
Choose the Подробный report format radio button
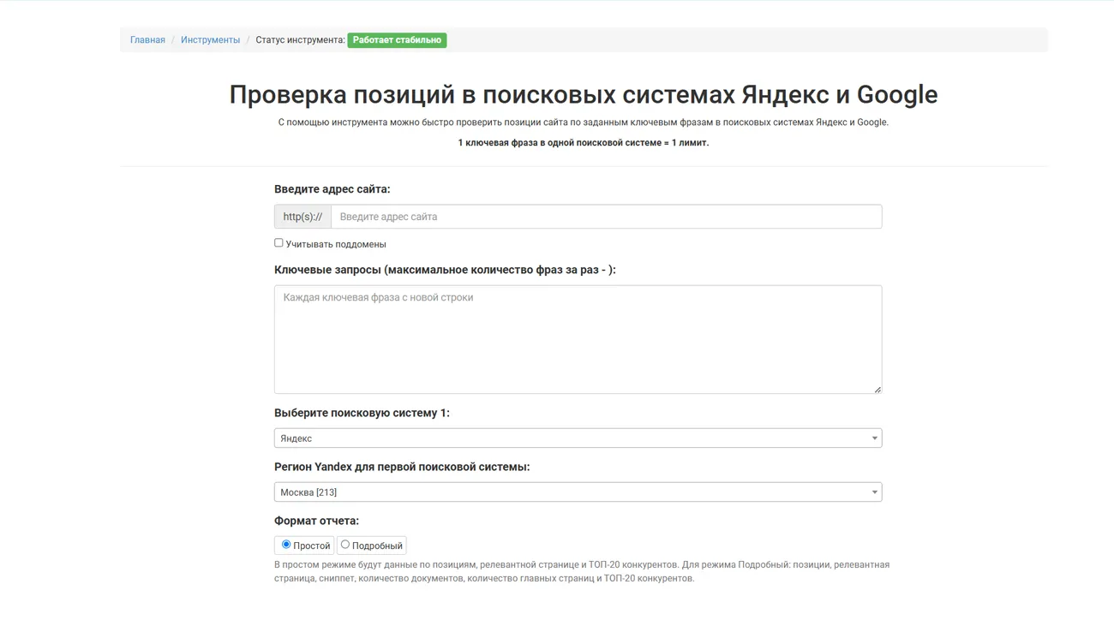coord(345,545)
